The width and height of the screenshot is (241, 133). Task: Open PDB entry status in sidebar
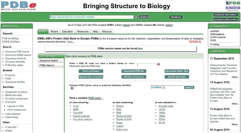pos(14,65)
